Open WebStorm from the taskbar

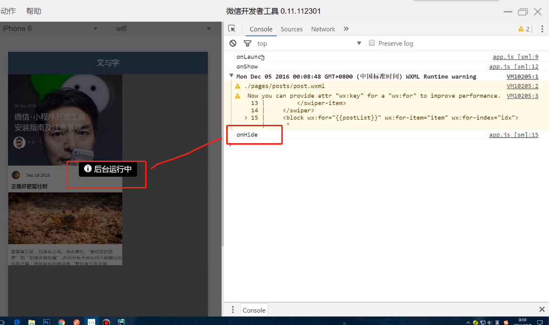[121, 322]
